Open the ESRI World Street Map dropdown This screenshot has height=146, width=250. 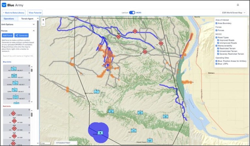click(233, 13)
